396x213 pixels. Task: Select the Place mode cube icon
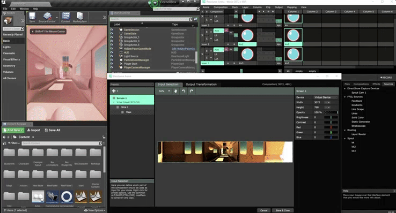[x=8, y=20]
